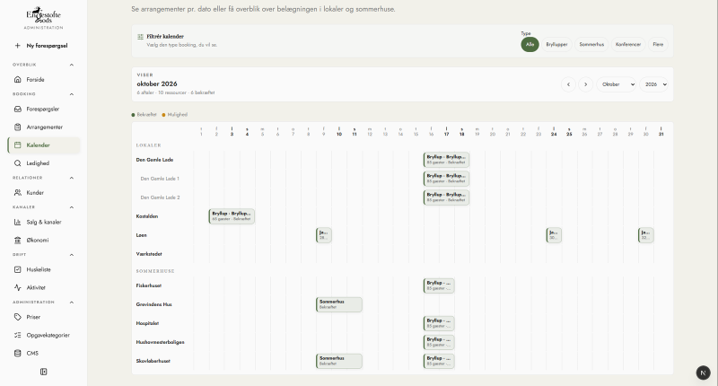
Task: Click the round N badge in corner
Action: [x=704, y=373]
